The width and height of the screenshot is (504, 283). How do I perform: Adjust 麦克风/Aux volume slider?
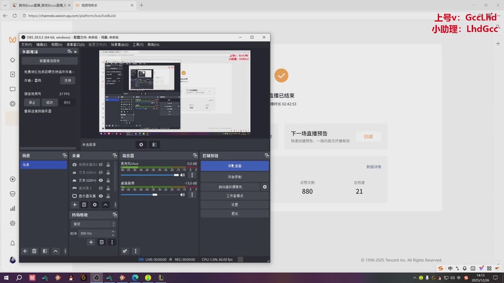150,175
